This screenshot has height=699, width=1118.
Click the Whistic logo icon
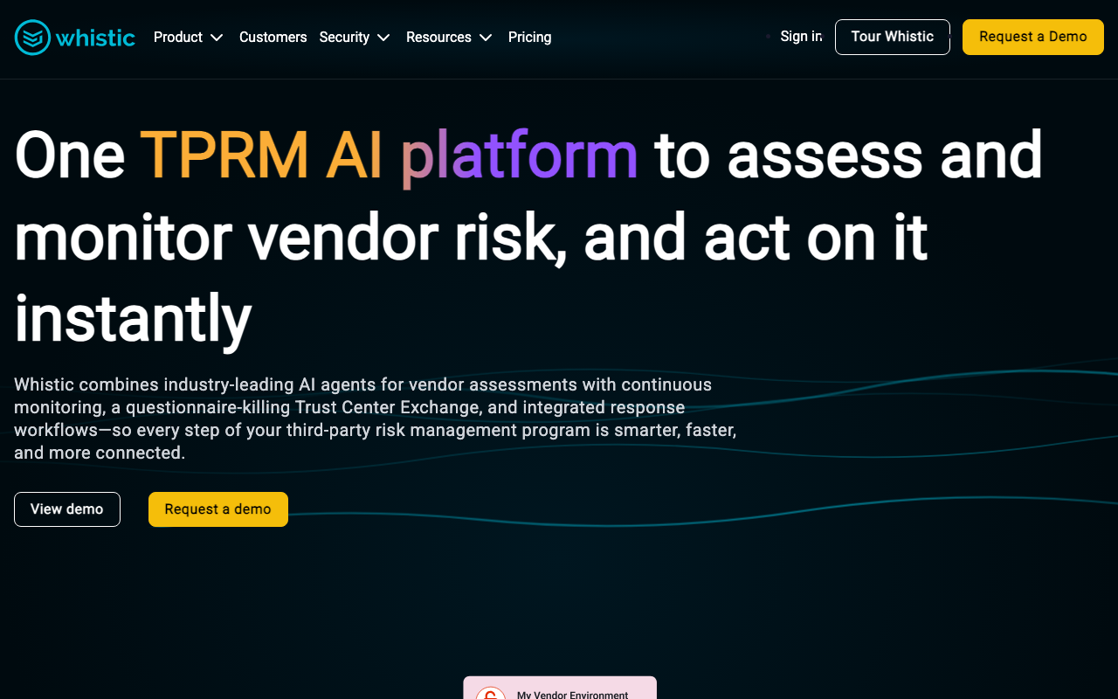point(32,38)
